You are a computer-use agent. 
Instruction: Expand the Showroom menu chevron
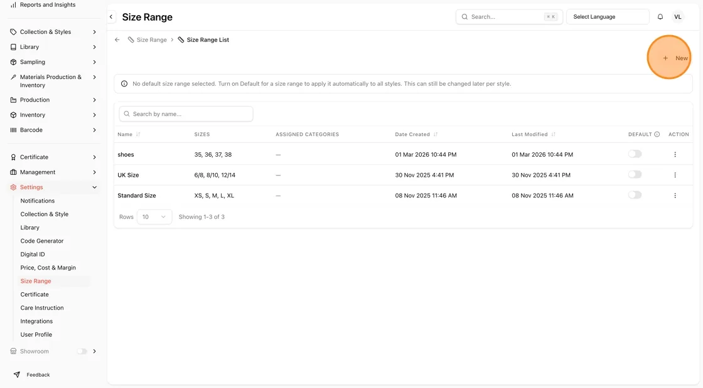click(x=95, y=351)
